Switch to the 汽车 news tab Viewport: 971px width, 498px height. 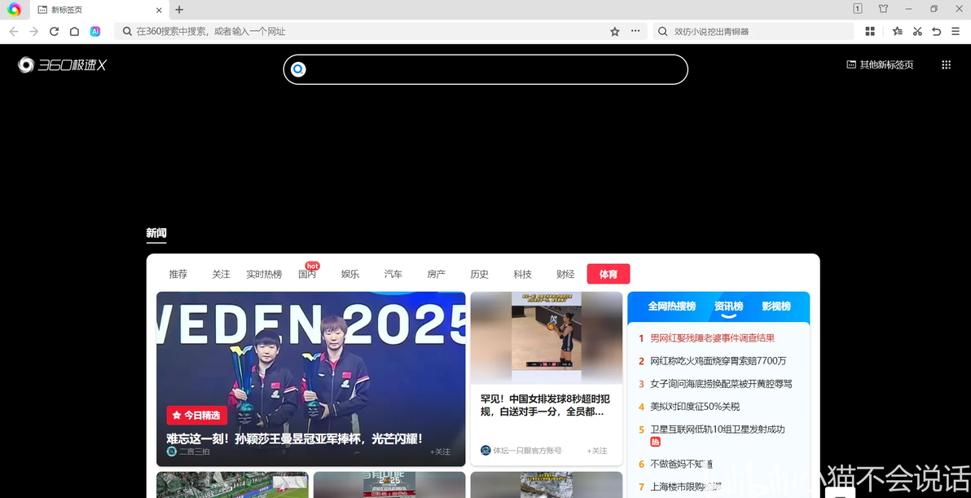tap(393, 274)
